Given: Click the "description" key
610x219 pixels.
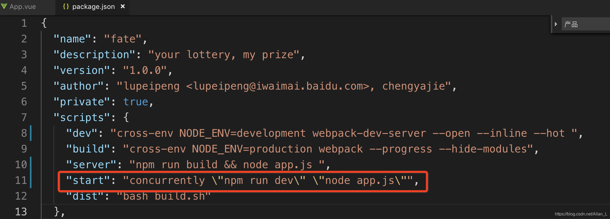Looking at the screenshot, I should [94, 55].
